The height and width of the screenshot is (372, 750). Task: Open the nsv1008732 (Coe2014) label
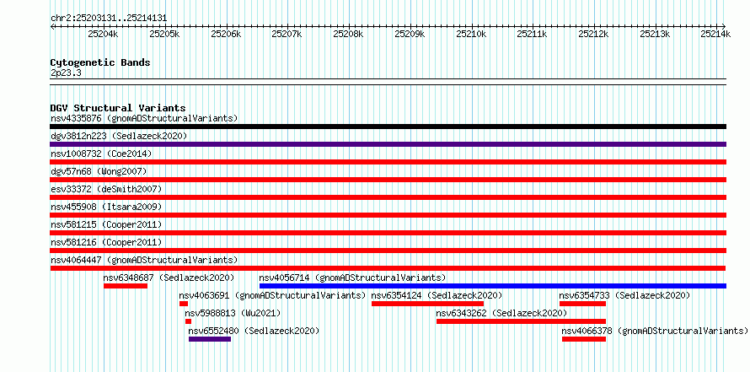point(101,154)
